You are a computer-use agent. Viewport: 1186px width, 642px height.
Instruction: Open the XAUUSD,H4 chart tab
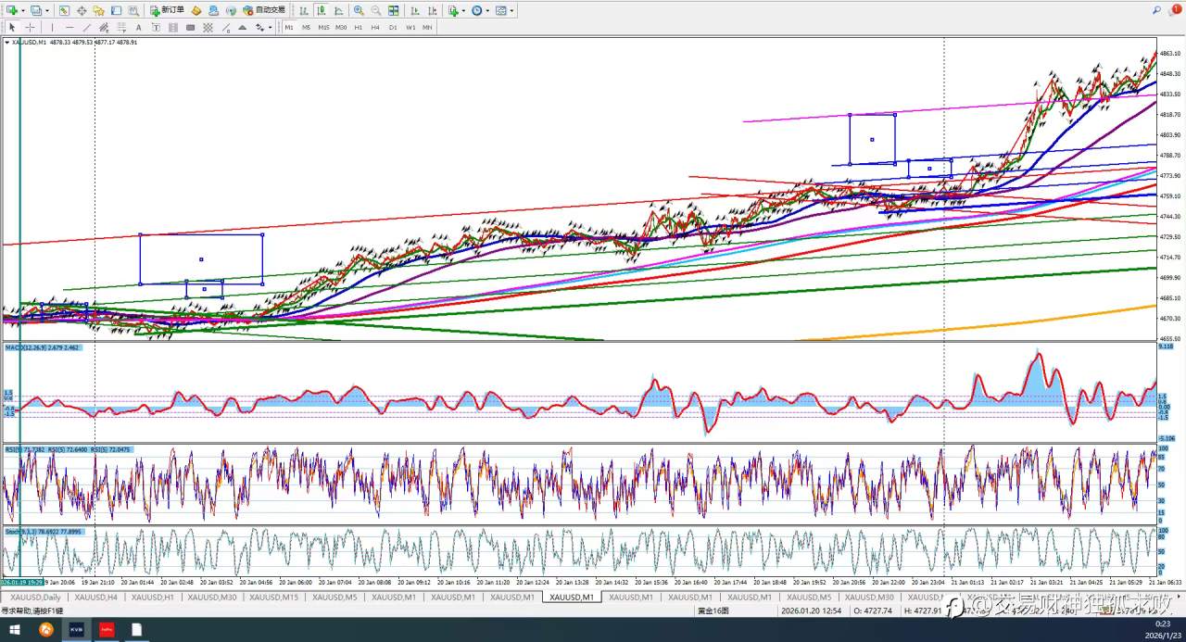(96, 598)
